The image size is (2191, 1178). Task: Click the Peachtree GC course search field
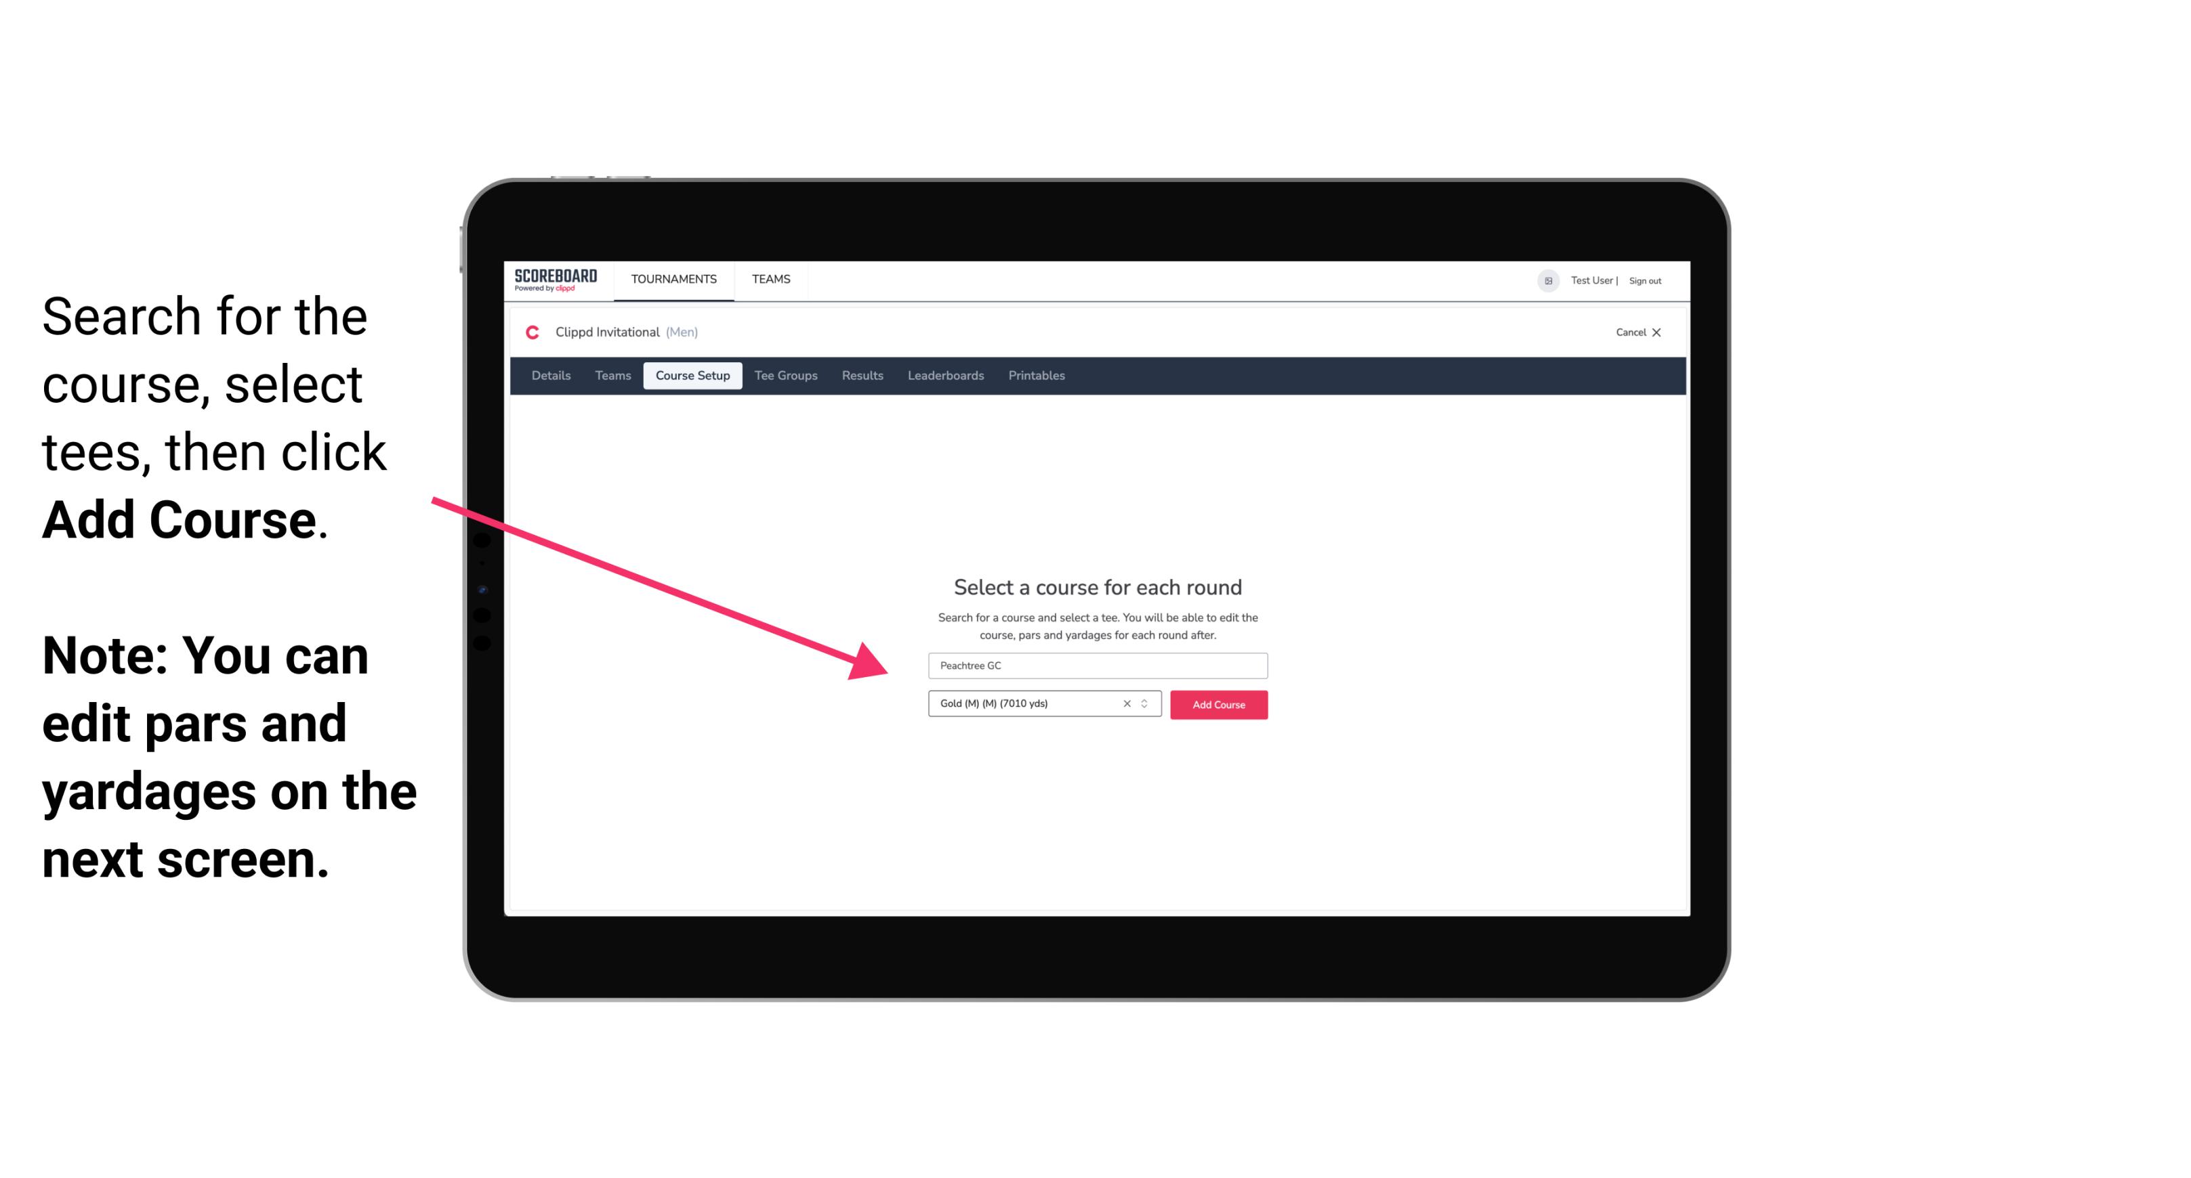coord(1097,666)
